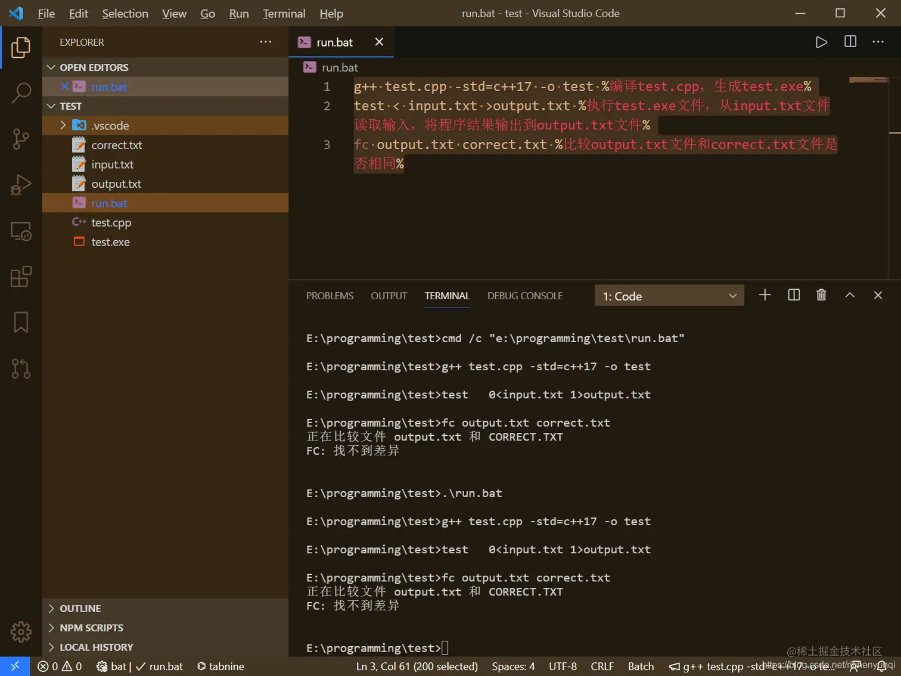Expand the LOCAL HISTORY section

165,647
